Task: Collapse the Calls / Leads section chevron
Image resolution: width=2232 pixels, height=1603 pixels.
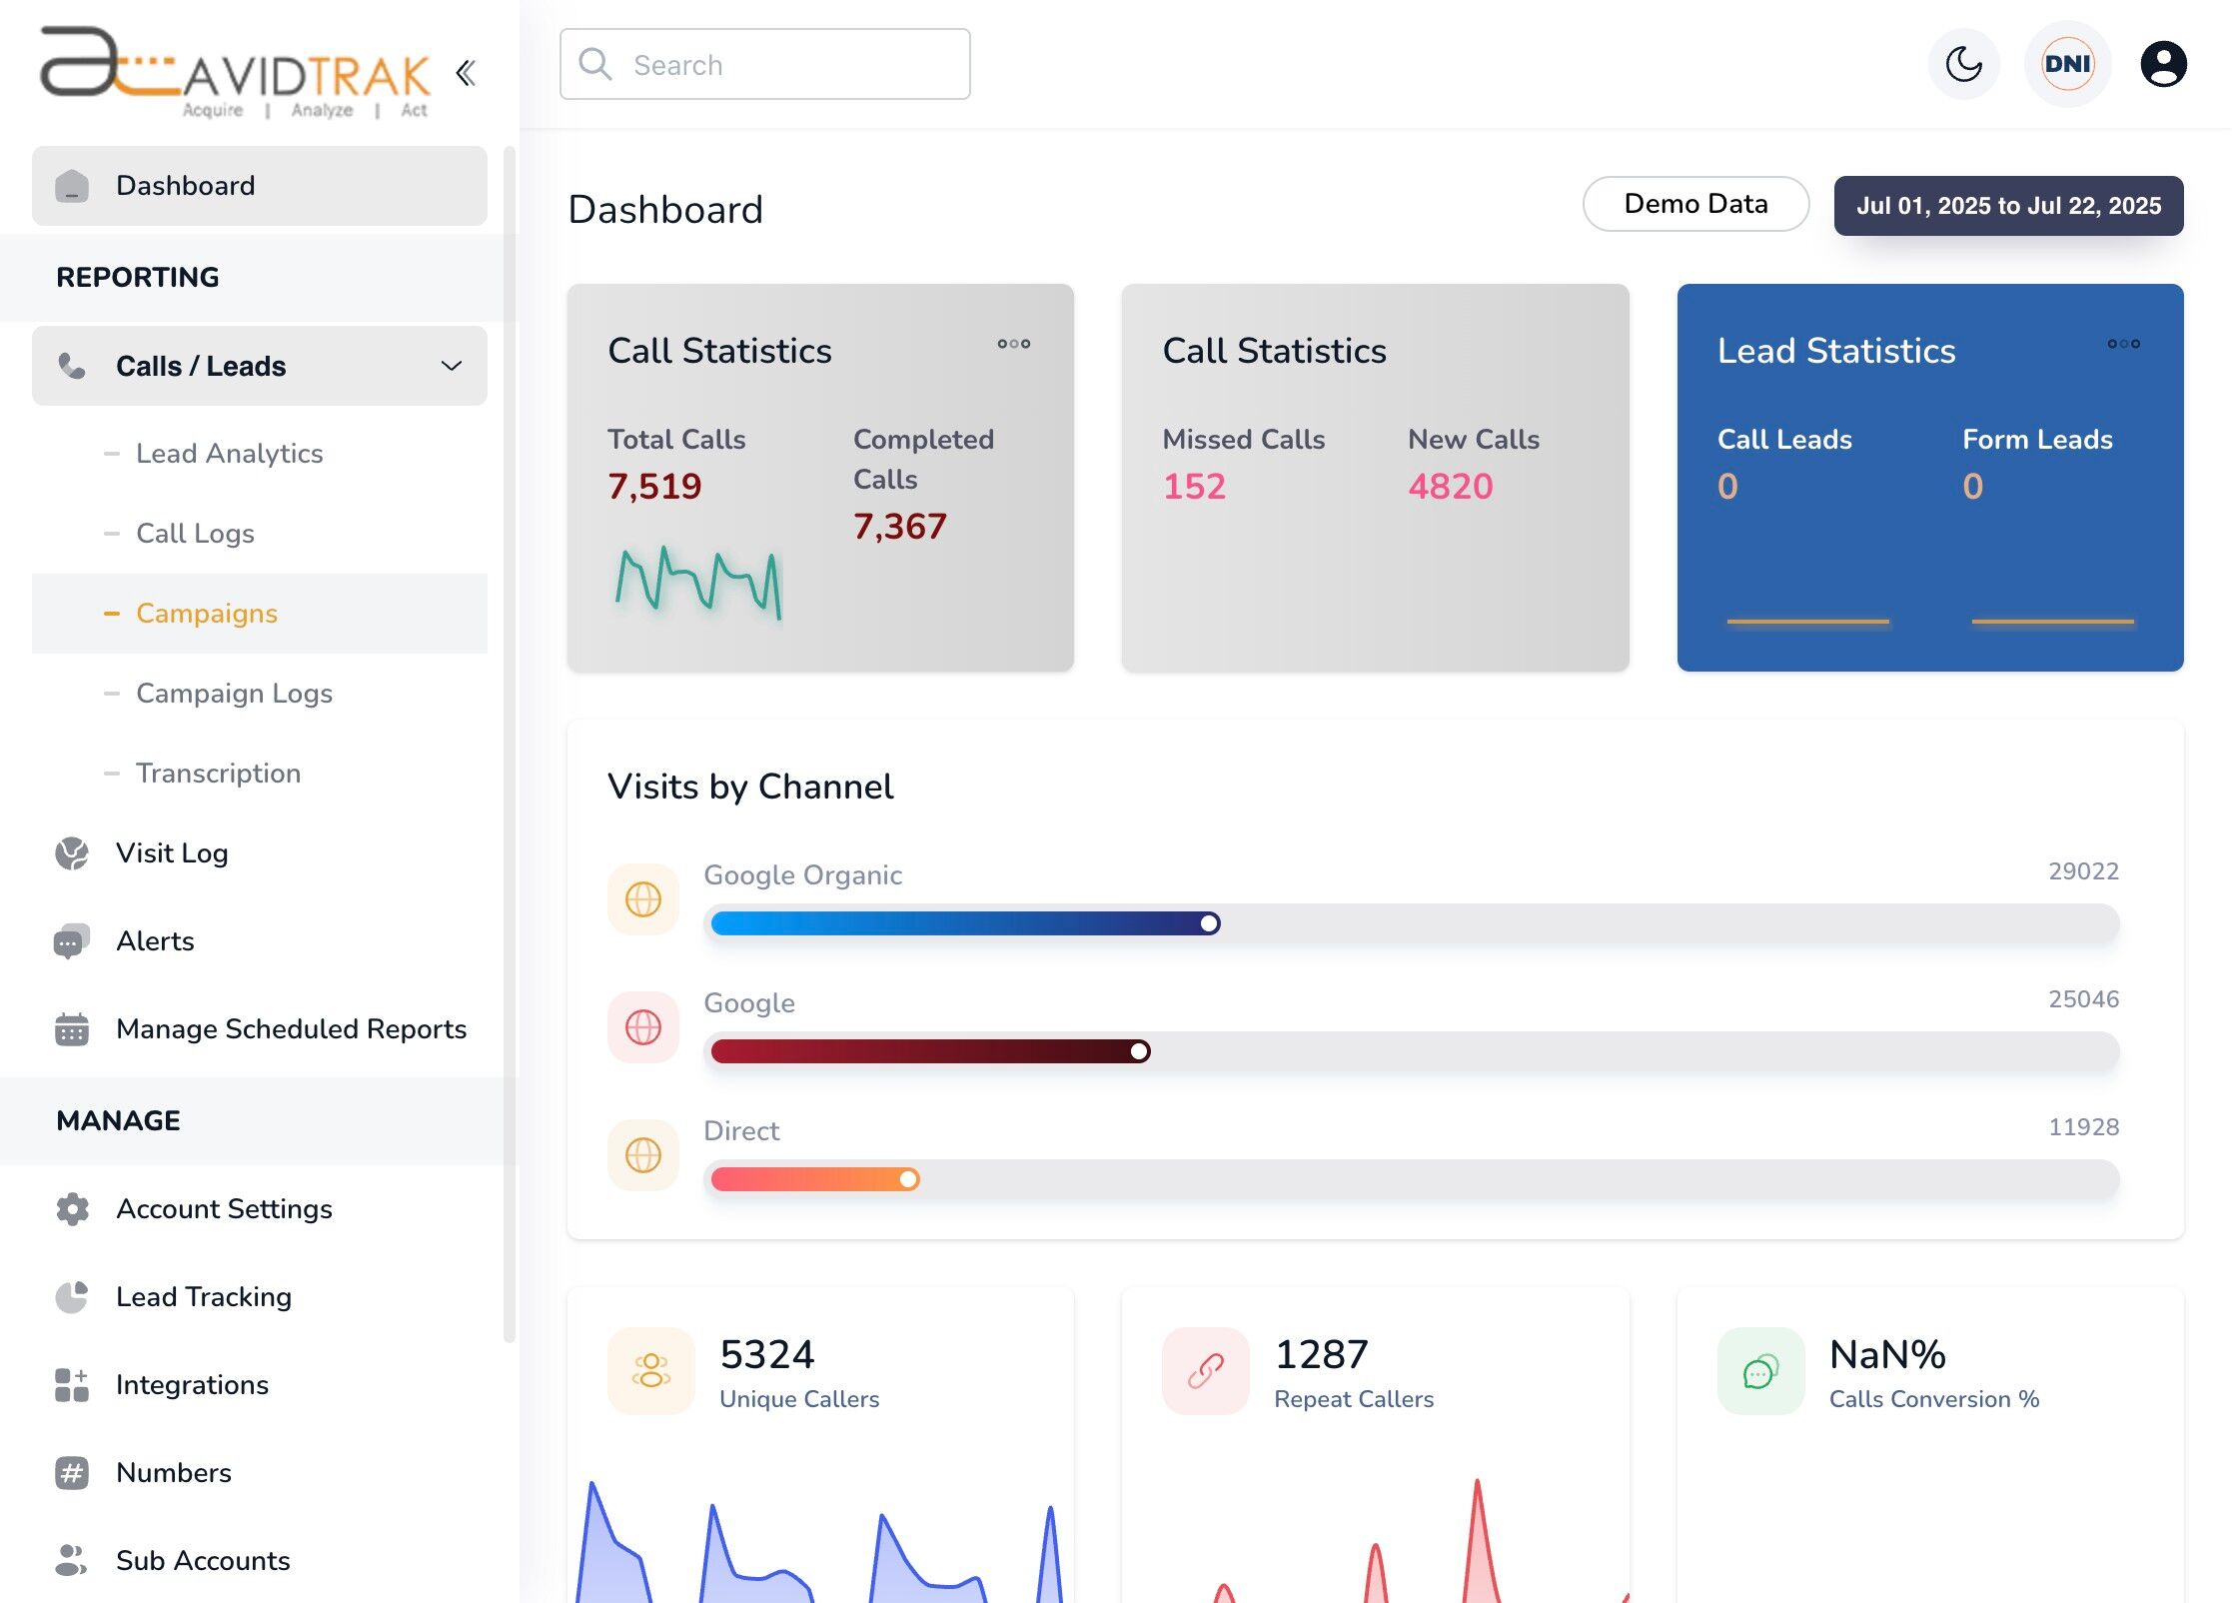Action: click(x=452, y=366)
